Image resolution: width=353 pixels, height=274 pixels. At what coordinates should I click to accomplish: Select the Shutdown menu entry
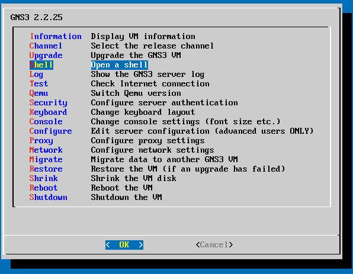(49, 197)
